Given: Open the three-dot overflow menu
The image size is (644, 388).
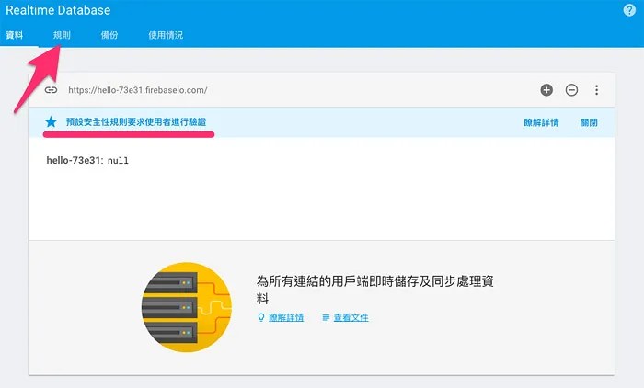Looking at the screenshot, I should (x=596, y=90).
